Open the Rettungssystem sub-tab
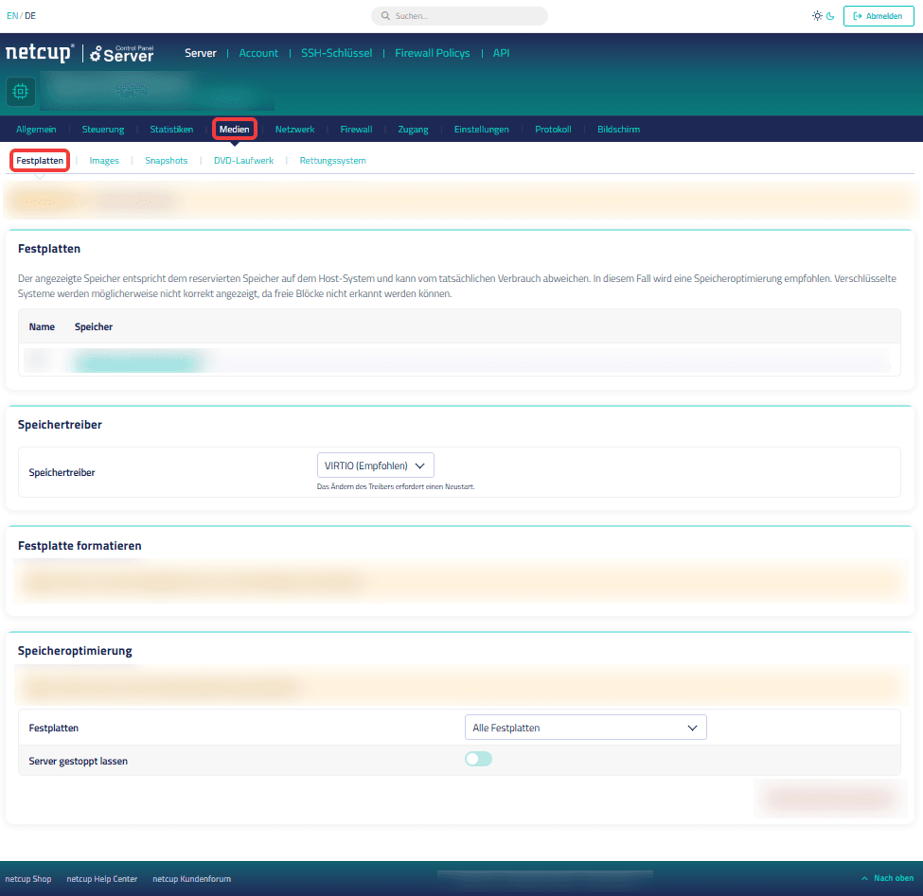The width and height of the screenshot is (923, 896). point(332,161)
